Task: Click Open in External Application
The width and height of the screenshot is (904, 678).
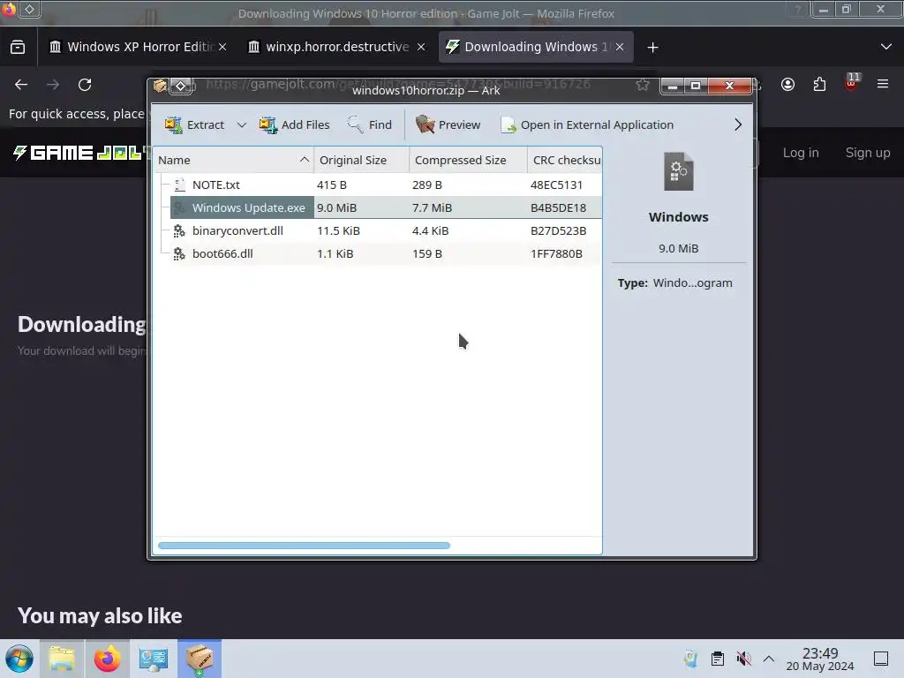Action: [587, 124]
